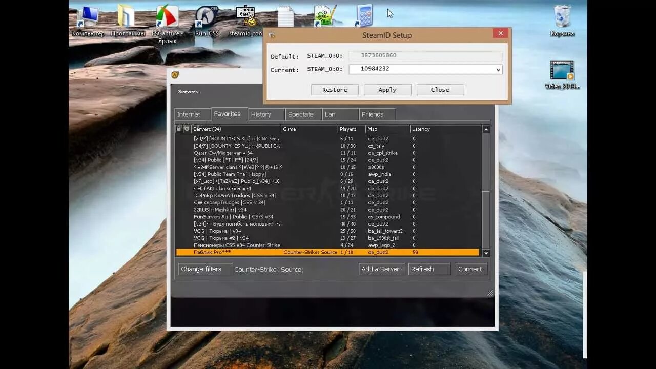Select 22RUS|::Meshki::| v34 server
This screenshot has width=656, height=369.
pyautogui.click(x=328, y=210)
